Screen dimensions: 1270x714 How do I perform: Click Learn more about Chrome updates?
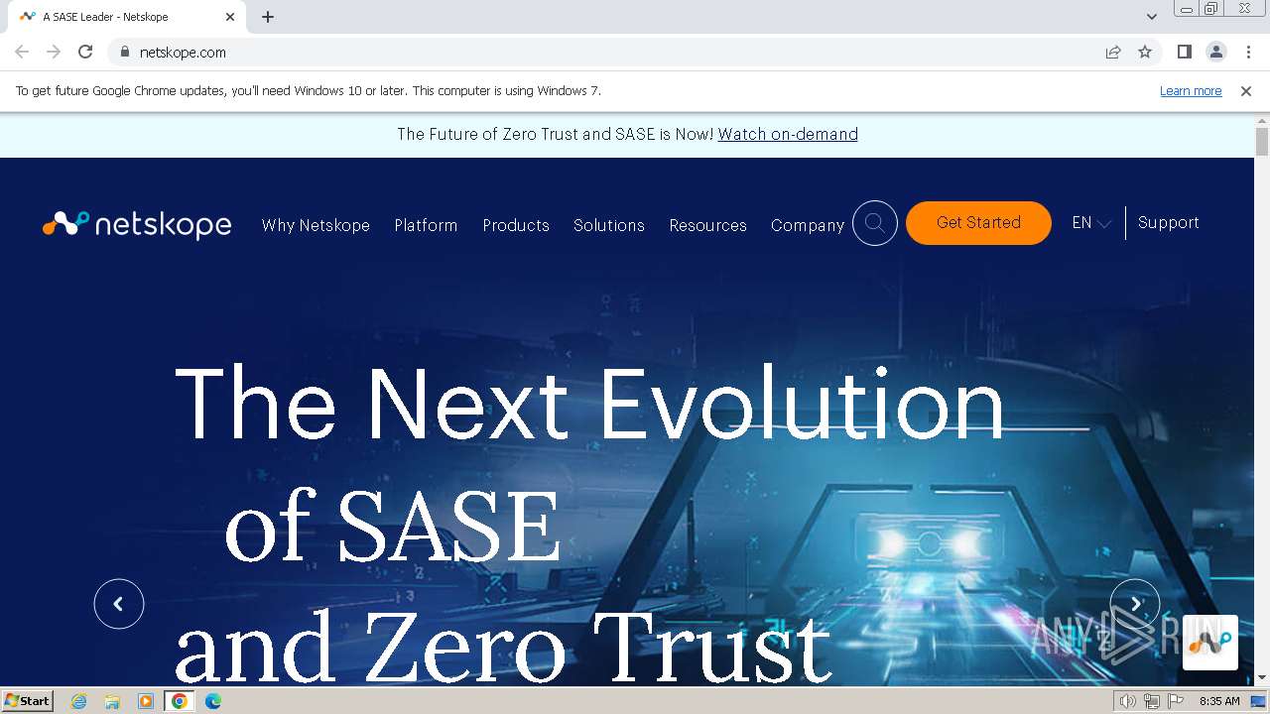pyautogui.click(x=1191, y=90)
